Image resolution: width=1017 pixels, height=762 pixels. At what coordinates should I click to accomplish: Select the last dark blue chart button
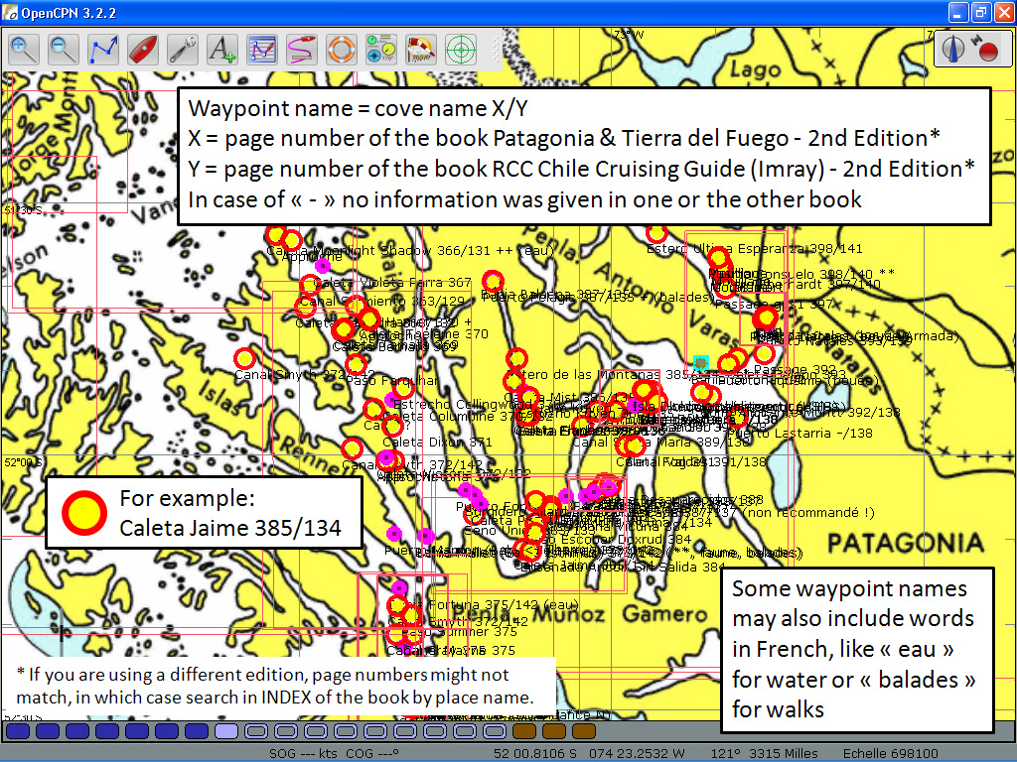[197, 731]
